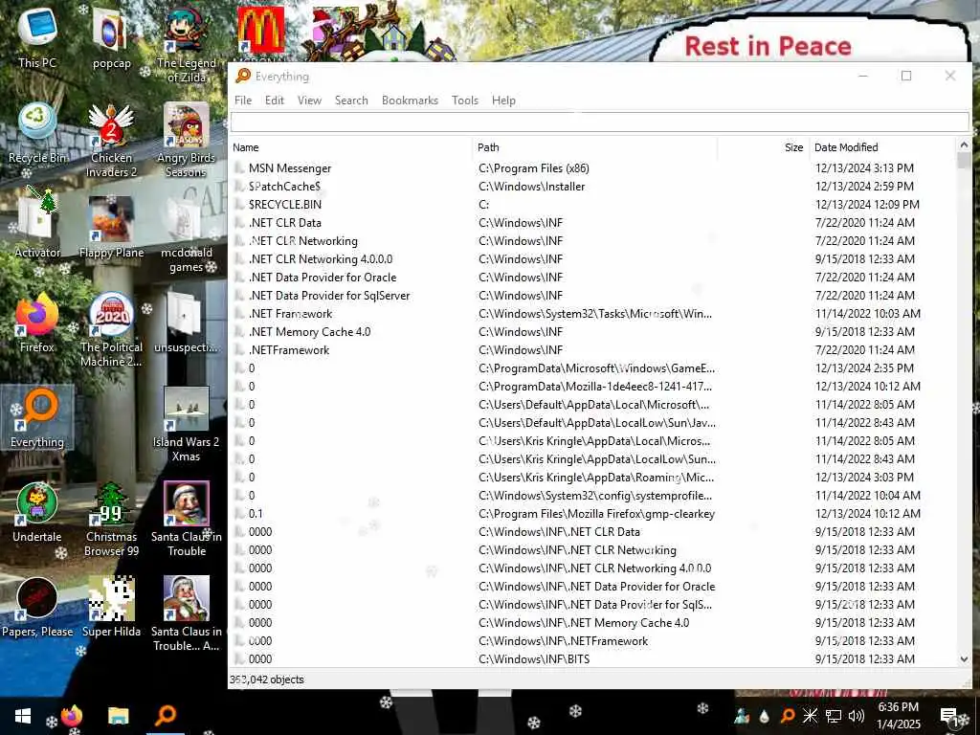Select the Super Hilda desktop icon
The width and height of the screenshot is (980, 735).
tap(111, 608)
